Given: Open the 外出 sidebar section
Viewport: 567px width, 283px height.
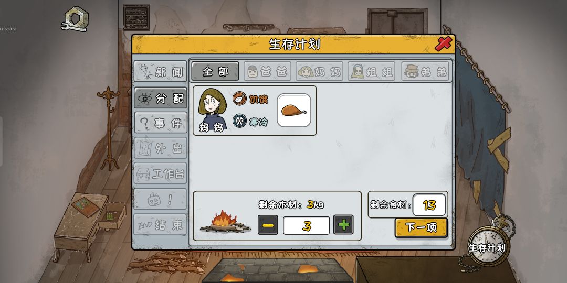Looking at the screenshot, I should (161, 148).
